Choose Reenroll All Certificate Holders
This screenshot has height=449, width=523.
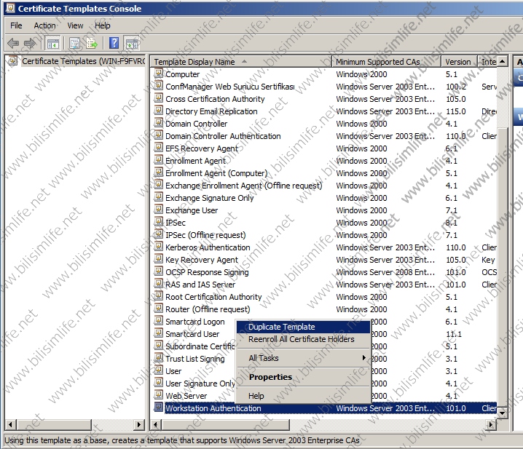(x=303, y=339)
